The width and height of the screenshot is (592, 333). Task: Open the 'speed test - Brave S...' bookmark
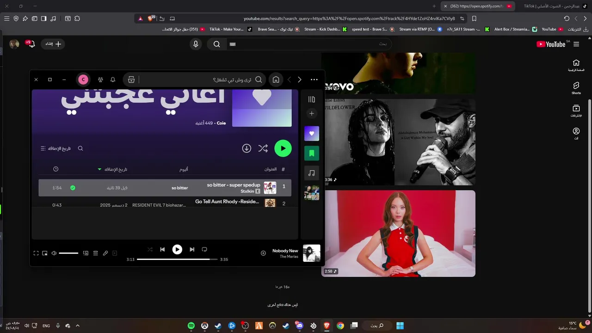click(373, 29)
